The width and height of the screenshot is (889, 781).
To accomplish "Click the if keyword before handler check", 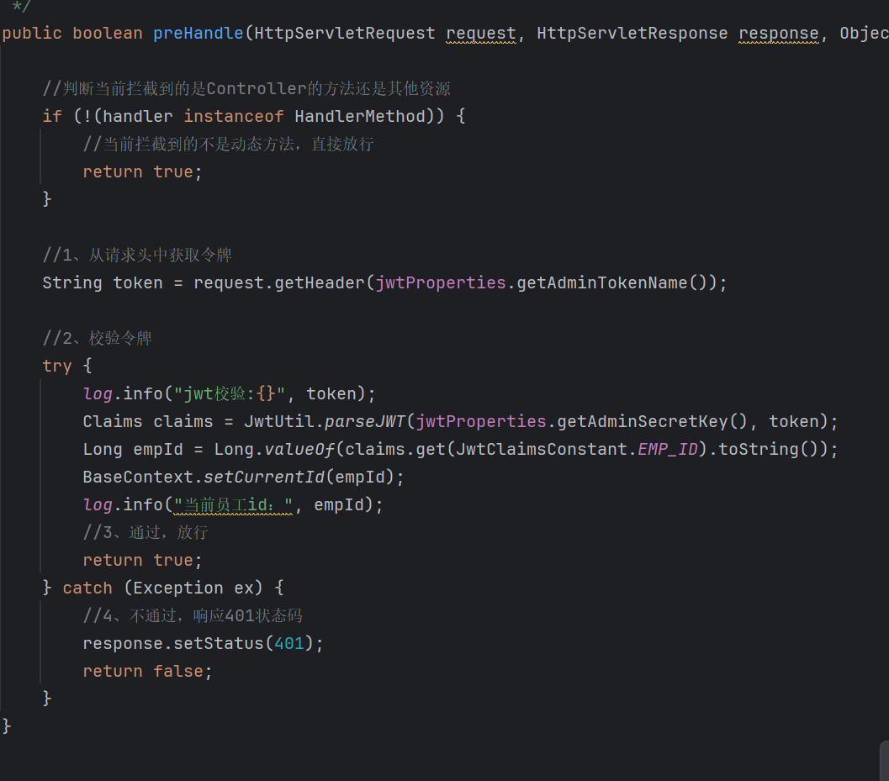I will point(52,116).
